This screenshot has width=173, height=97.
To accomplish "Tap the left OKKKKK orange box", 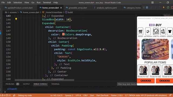I will 146,81.
